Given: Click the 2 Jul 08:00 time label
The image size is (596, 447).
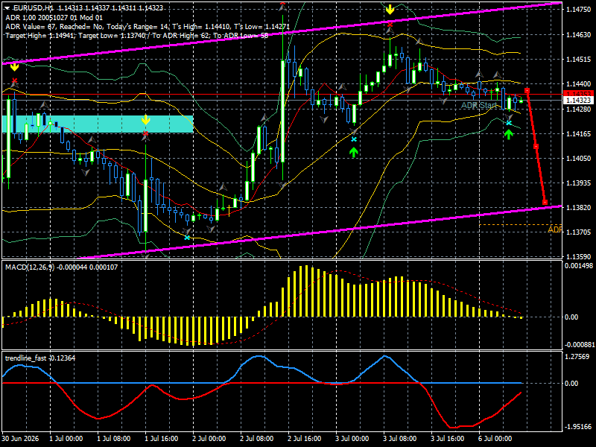Looking at the screenshot, I should pos(257,439).
